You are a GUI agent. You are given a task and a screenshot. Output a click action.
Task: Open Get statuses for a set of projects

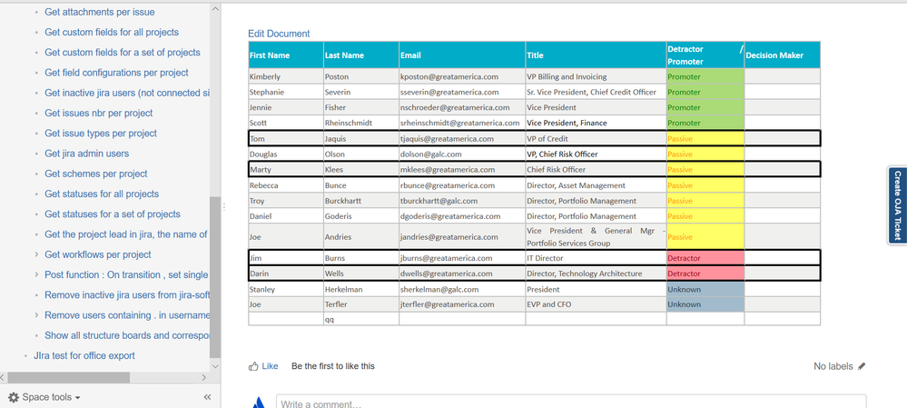point(113,214)
